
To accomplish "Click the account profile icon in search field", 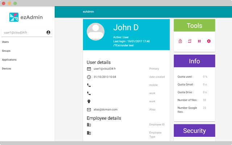I will pyautogui.click(x=48, y=32).
